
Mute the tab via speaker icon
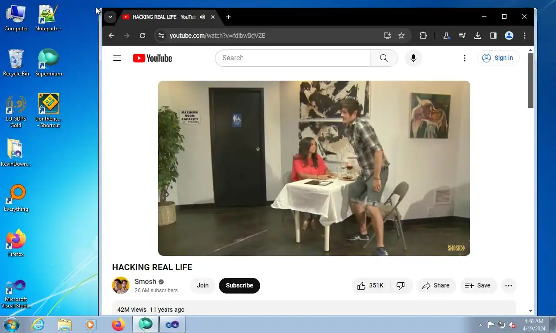(202, 17)
